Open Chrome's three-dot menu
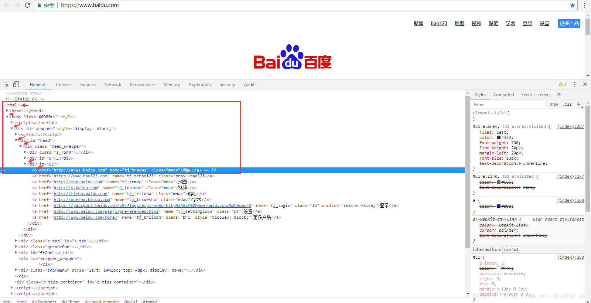The width and height of the screenshot is (591, 303). point(584,5)
